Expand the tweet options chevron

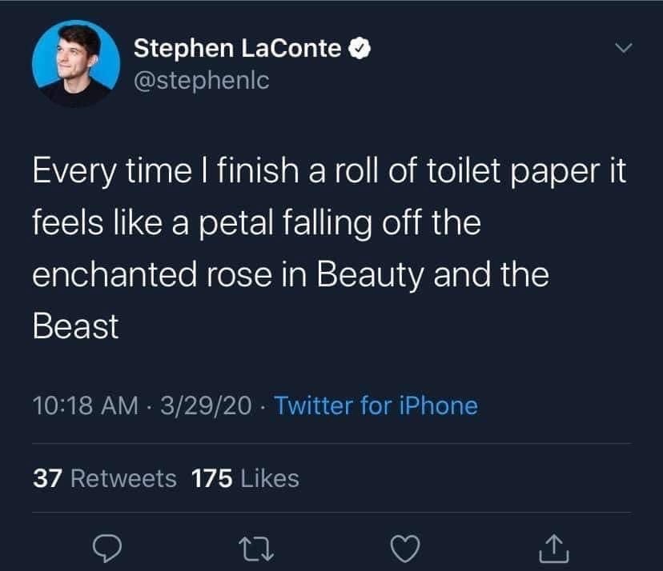point(621,50)
